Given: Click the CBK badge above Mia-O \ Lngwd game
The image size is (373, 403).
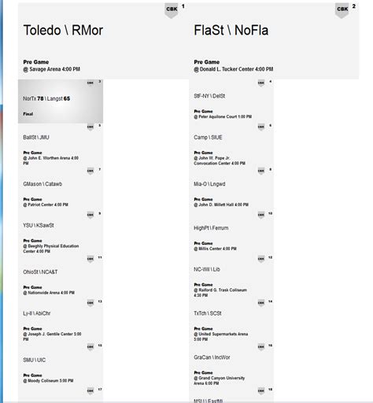Looking at the screenshot, I should click(x=261, y=171).
